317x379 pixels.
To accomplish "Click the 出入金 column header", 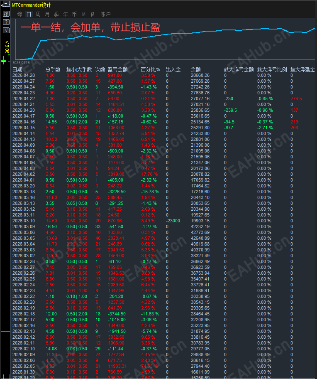I will point(173,70).
